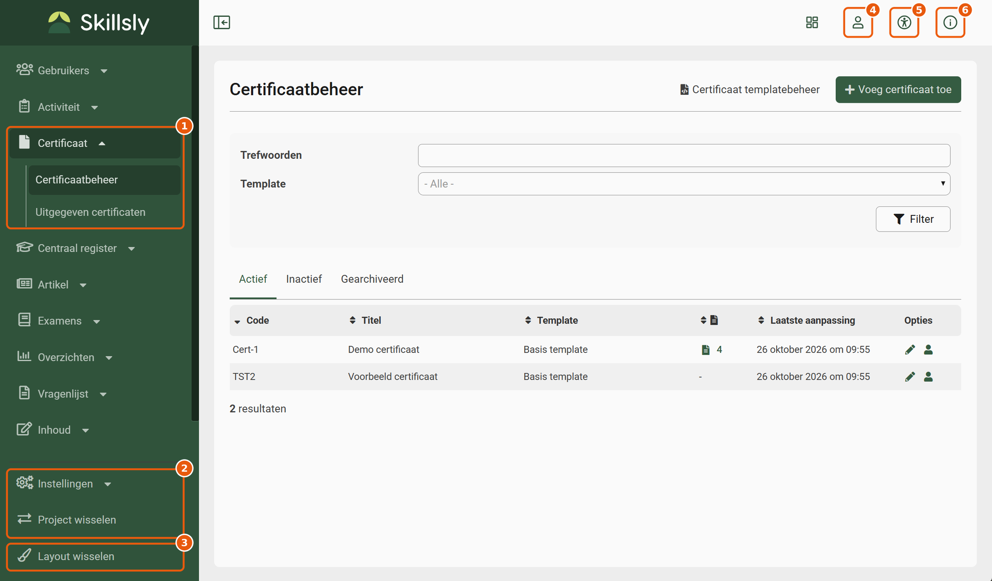Switch to the Gearchiveerd tab
The width and height of the screenshot is (992, 581).
[372, 279]
